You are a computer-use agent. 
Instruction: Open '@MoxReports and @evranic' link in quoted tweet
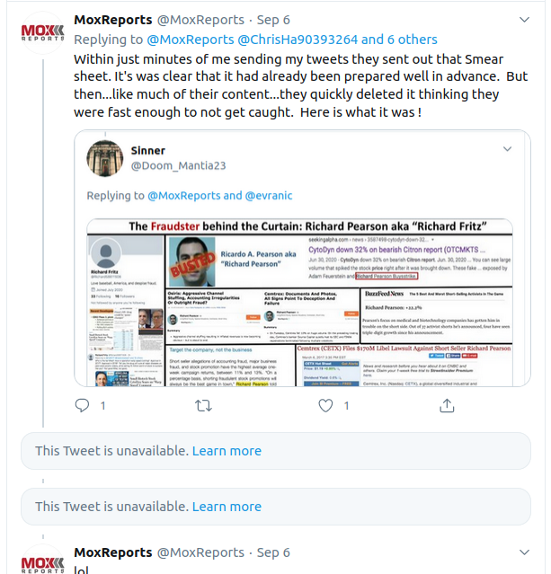pos(220,196)
